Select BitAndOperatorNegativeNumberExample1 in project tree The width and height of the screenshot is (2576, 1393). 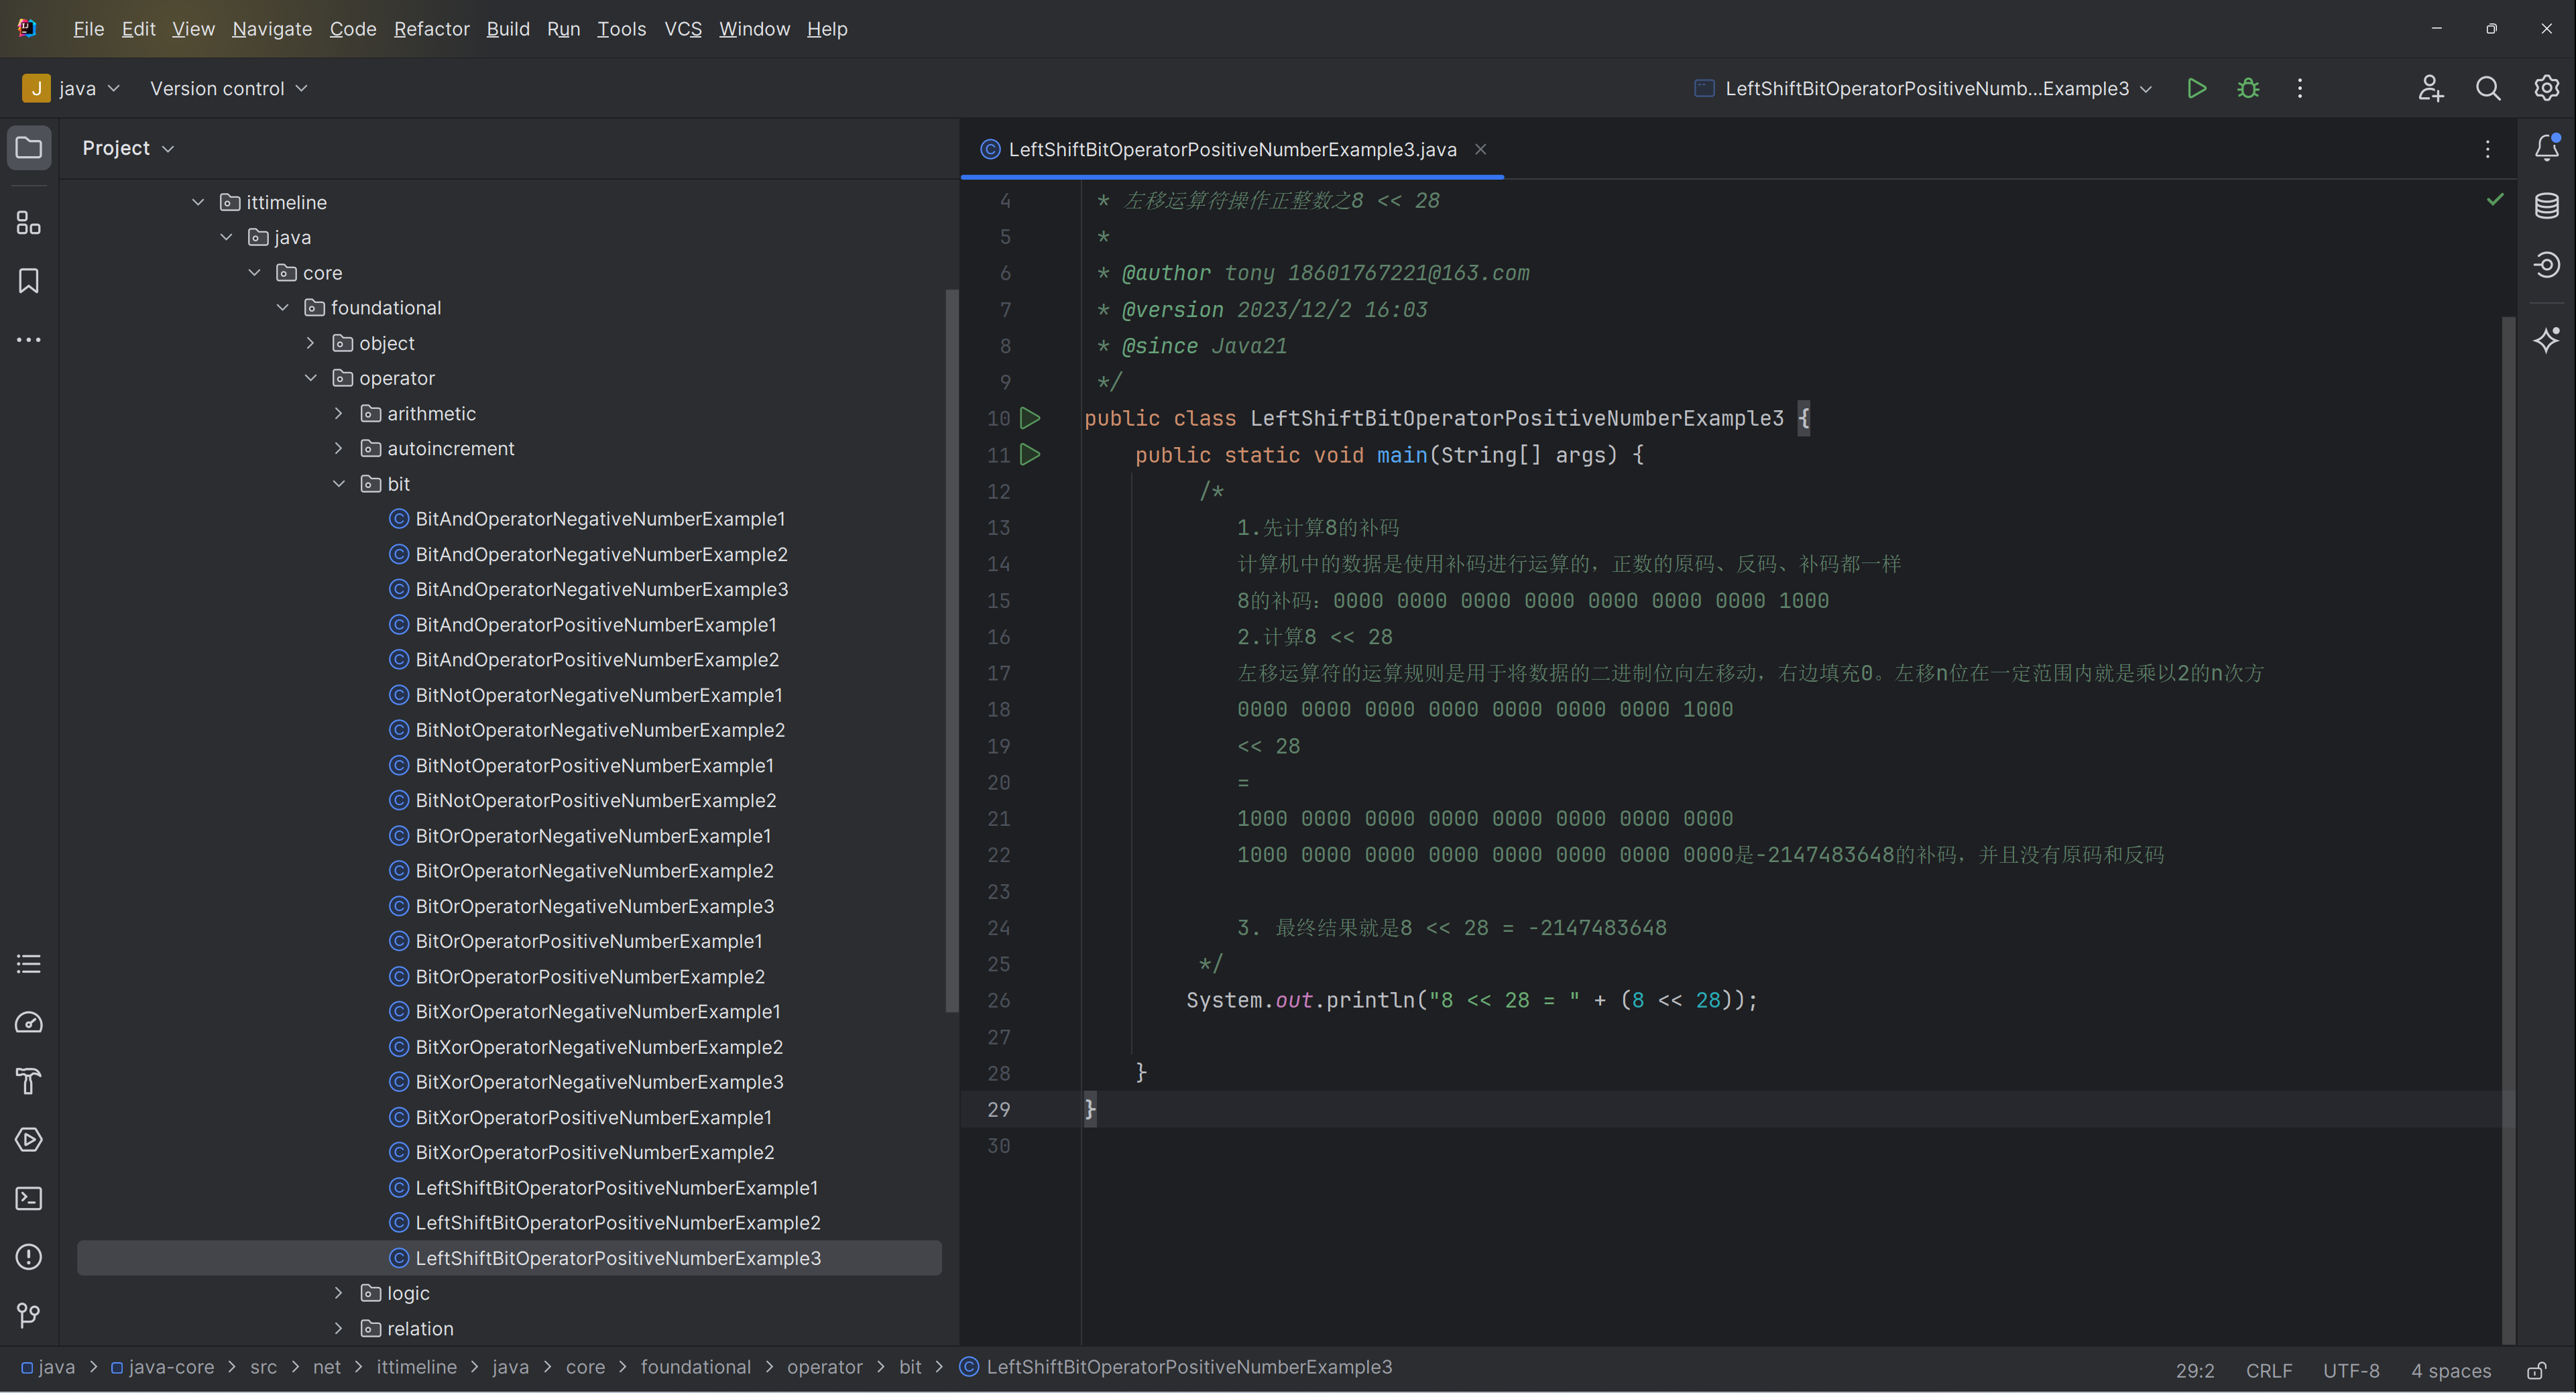[600, 519]
